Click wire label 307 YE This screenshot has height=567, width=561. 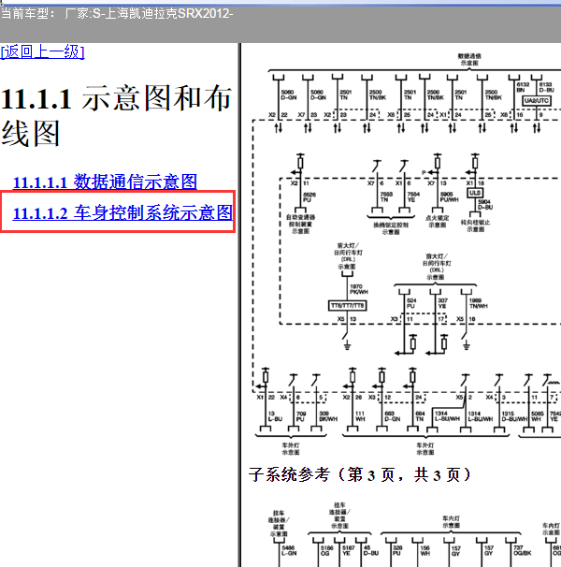tap(443, 303)
